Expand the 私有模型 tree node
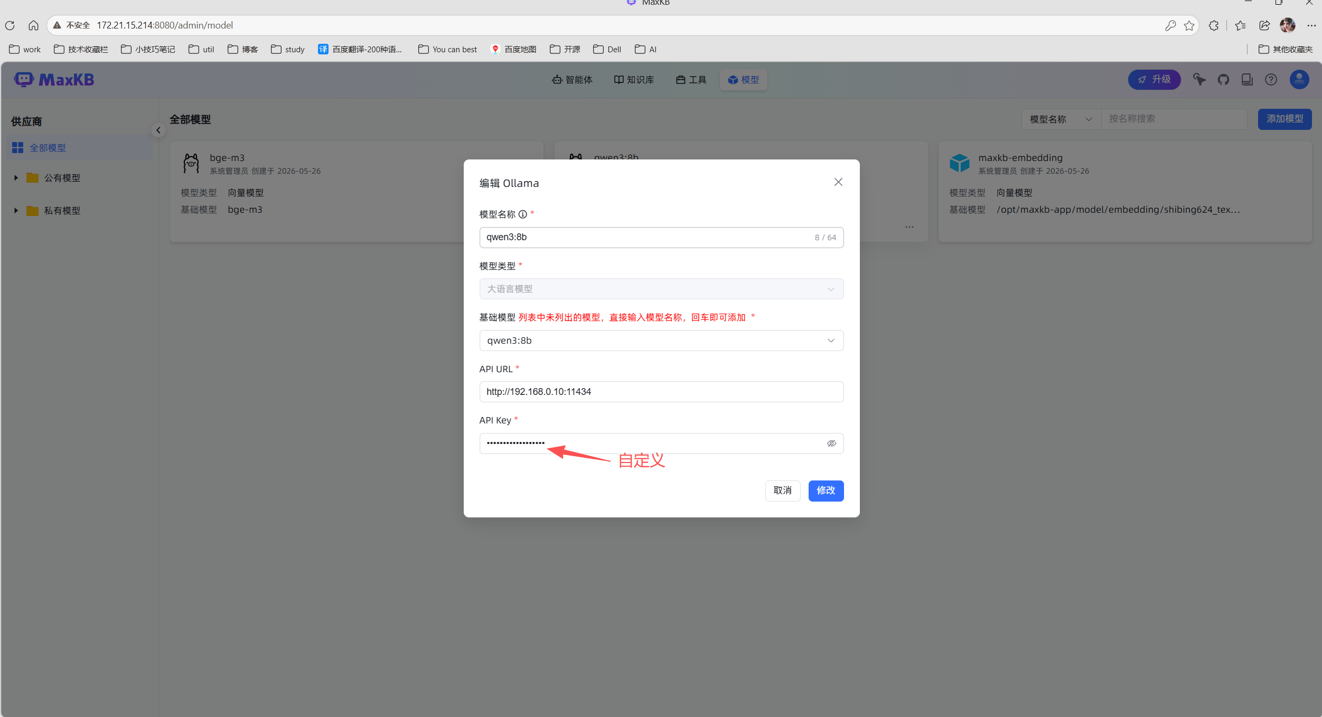 [16, 211]
